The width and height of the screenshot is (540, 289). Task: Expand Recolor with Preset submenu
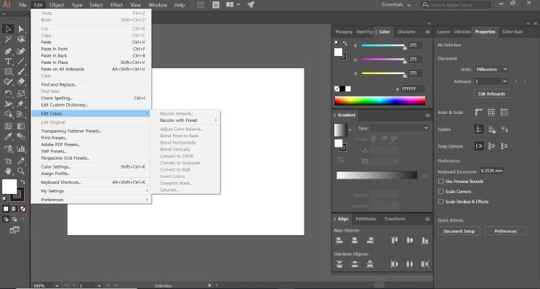(x=185, y=121)
